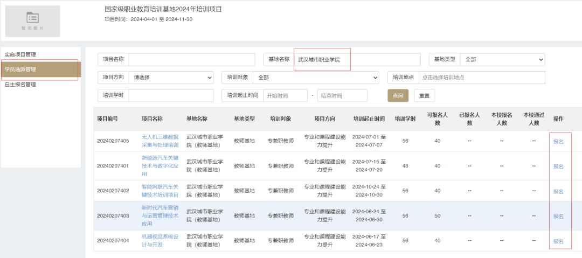Open 智能网联汽车关键技术培训项目 link
582x258 pixels.
pos(160,191)
